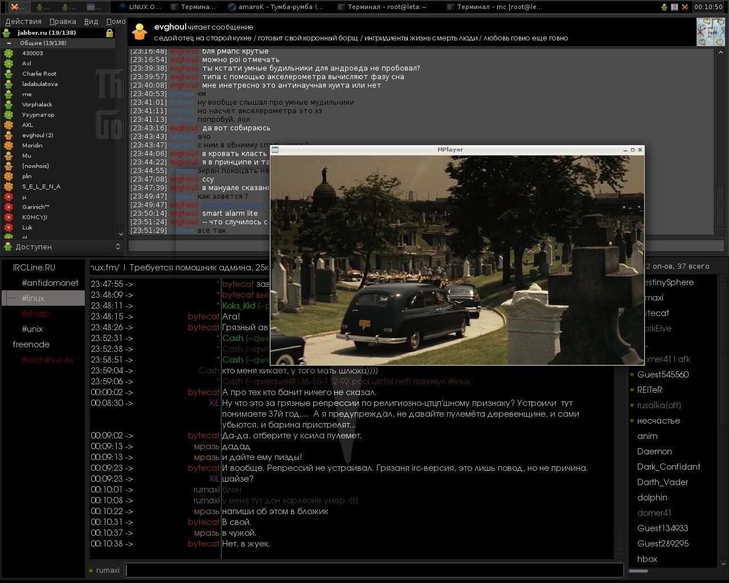The width and height of the screenshot is (729, 583).
Task: Select the #archlinux-ru channel
Action: point(47,360)
